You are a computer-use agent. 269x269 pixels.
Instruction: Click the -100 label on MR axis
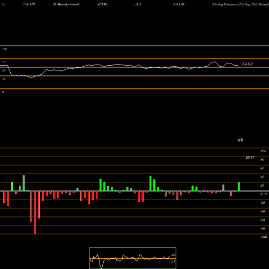264,237
